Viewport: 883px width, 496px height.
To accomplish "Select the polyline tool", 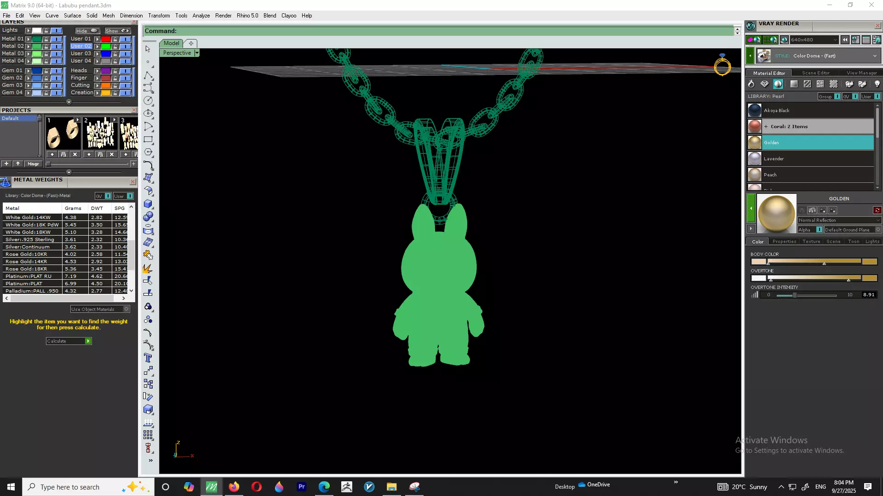I will pos(148,75).
